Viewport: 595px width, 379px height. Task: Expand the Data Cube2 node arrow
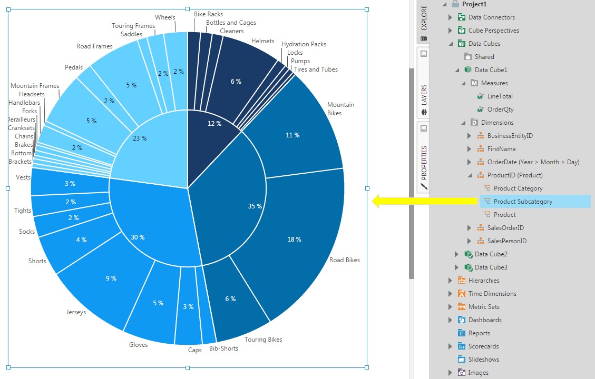pos(456,254)
